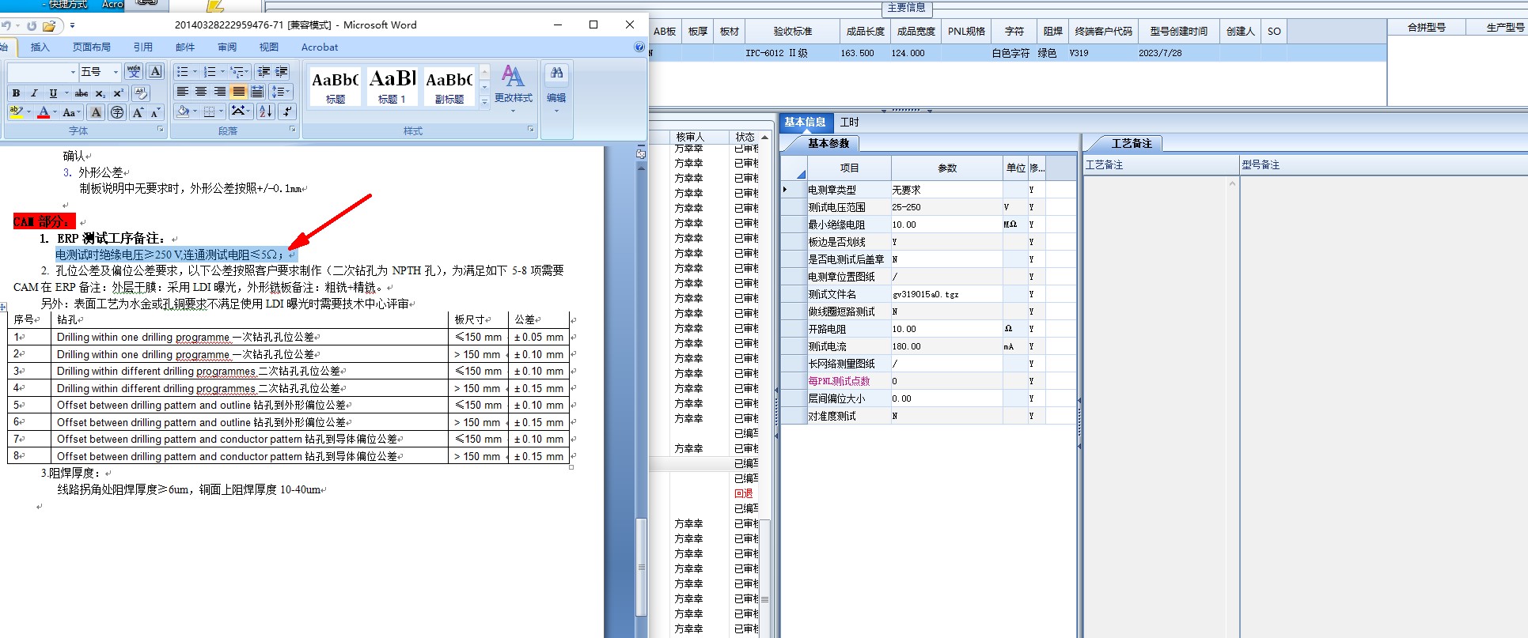Open paragraph borders dropdown
The width and height of the screenshot is (1528, 638).
click(222, 111)
